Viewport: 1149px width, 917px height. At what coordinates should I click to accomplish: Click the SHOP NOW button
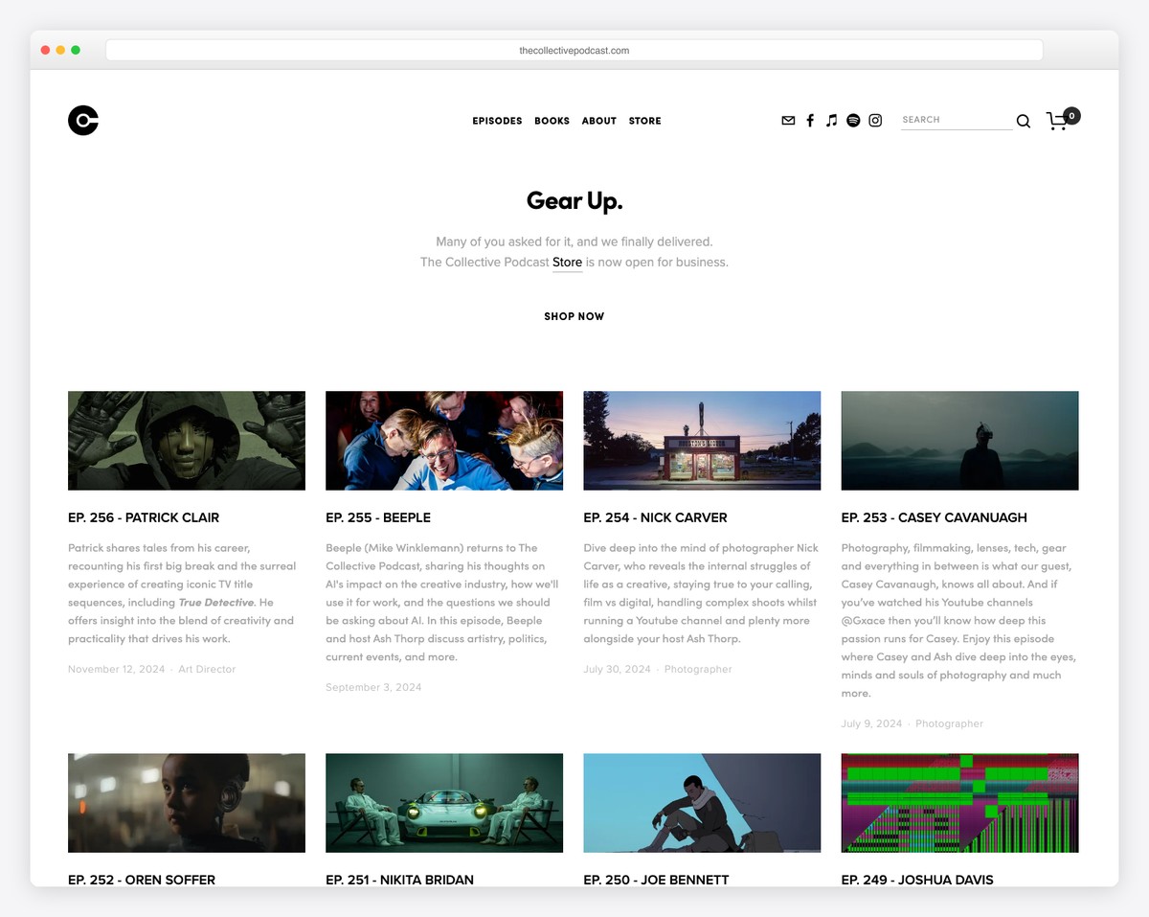(574, 315)
